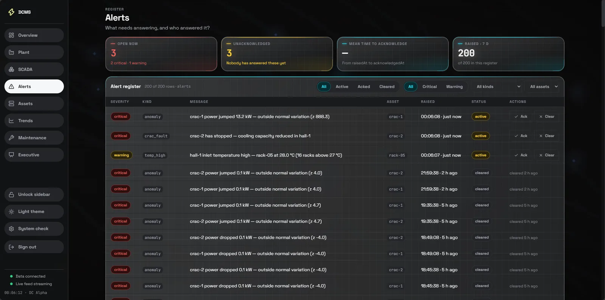Filter alert status to Cleared
The height and width of the screenshot is (300, 605).
[x=387, y=87]
